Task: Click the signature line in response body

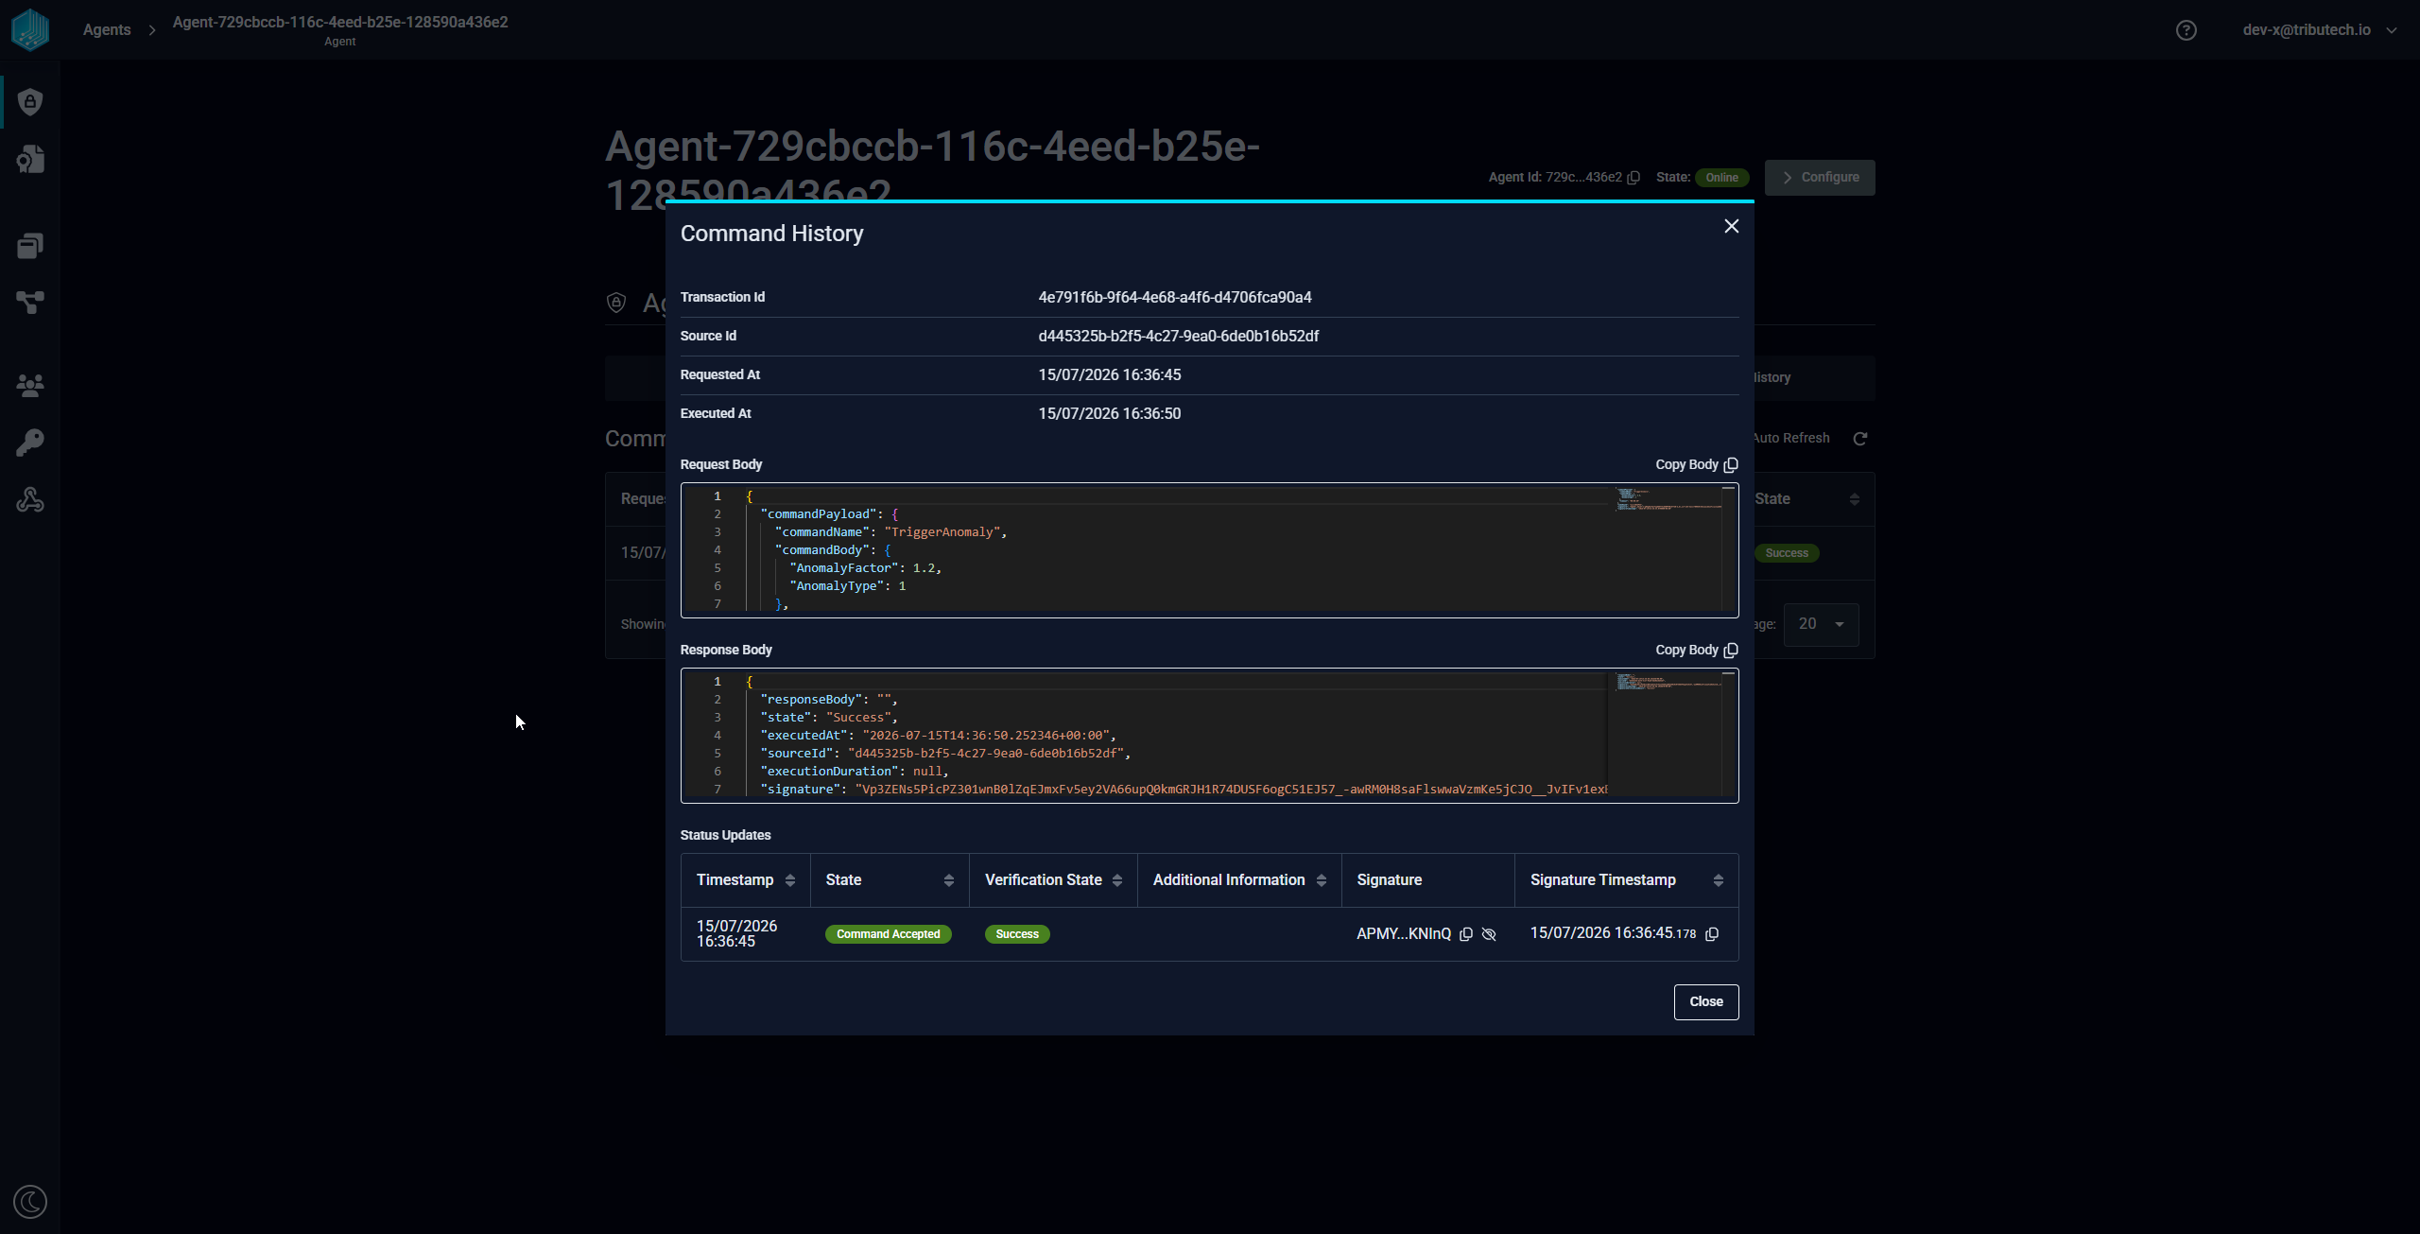Action: 1184,789
